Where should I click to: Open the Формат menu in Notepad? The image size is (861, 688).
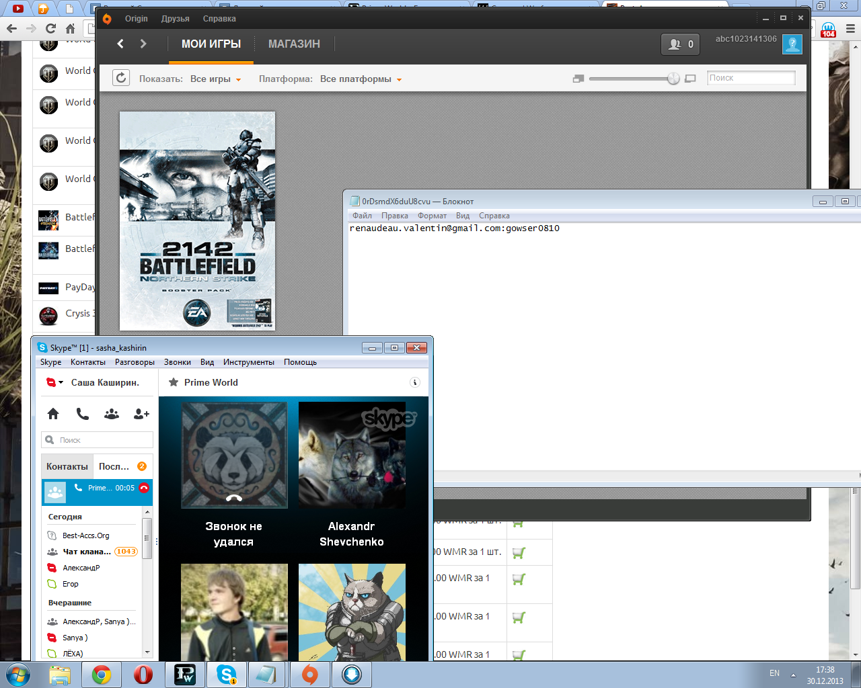[x=432, y=216]
